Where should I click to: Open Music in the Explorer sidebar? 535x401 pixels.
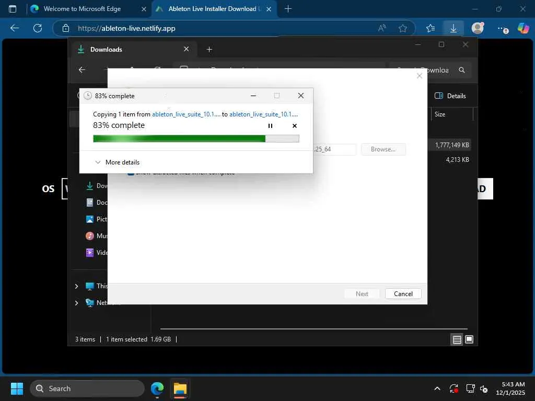point(96,236)
